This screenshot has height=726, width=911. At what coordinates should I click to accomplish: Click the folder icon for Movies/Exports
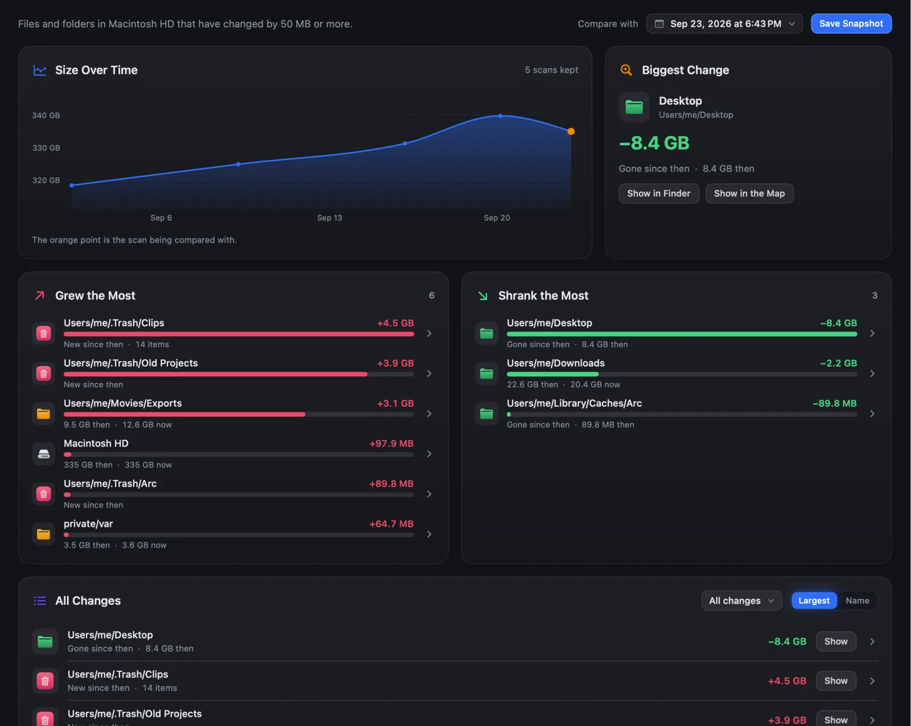tap(44, 414)
